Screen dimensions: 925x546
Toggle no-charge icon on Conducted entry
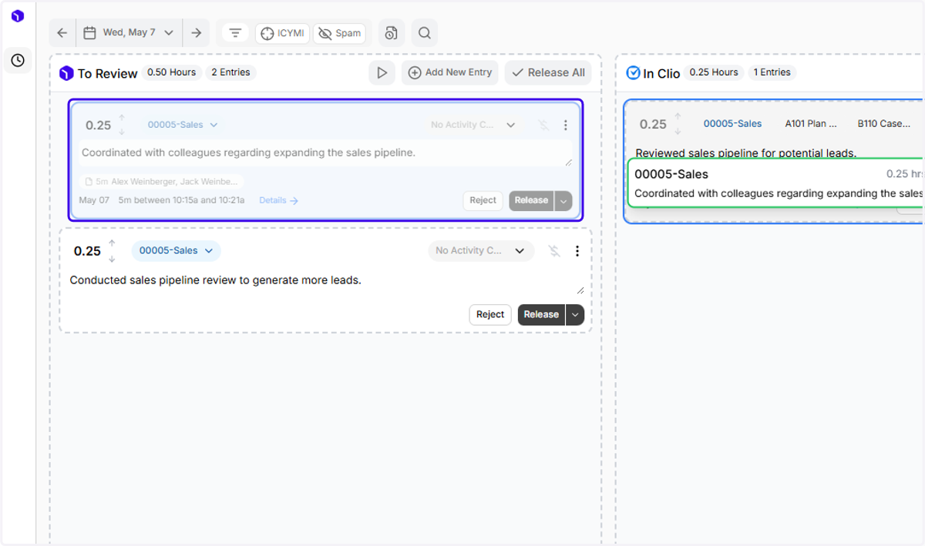pyautogui.click(x=554, y=251)
